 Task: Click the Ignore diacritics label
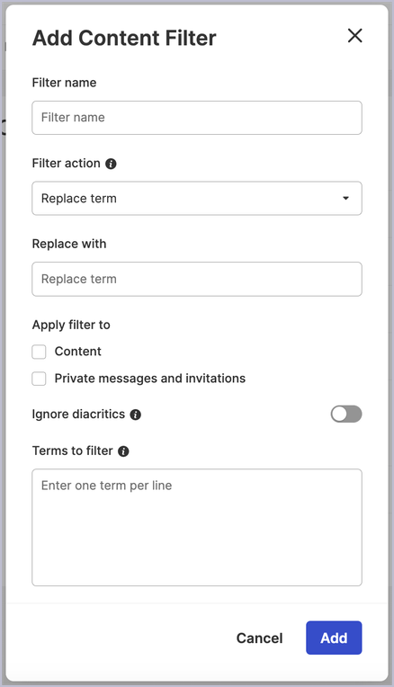click(78, 414)
